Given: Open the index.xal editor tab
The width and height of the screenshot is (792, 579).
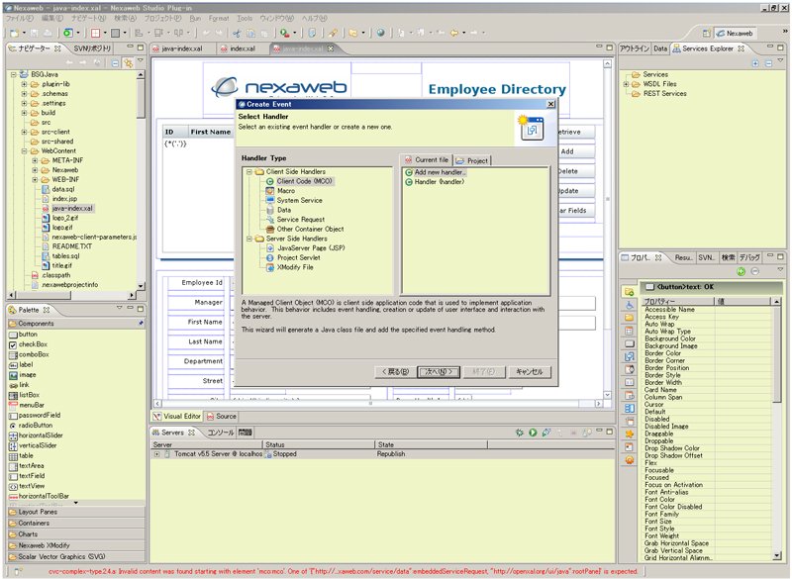Looking at the screenshot, I should (238, 48).
